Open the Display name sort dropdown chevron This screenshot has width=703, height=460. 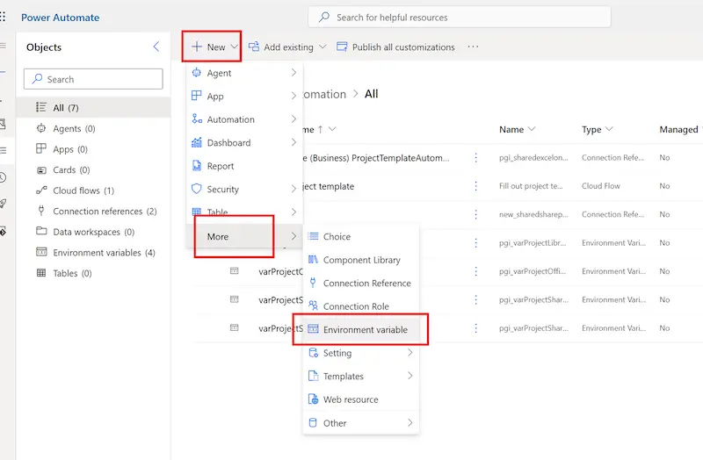click(x=332, y=129)
